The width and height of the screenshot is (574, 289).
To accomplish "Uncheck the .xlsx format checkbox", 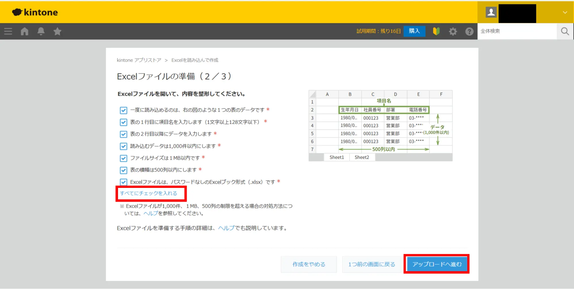I will pos(123,182).
